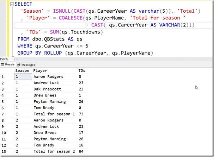Viewport: 214px width, 157px height.
Task: Click the Tom Brady cell in row 6
Action: click(54, 108)
